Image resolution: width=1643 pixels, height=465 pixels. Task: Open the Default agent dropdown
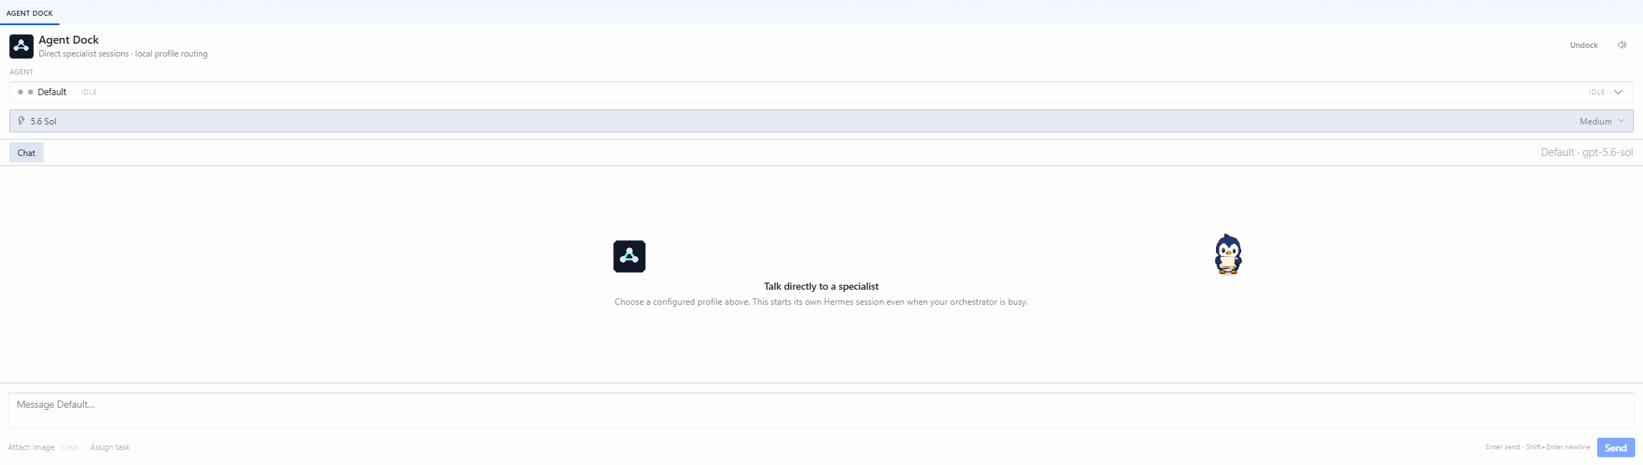tap(821, 92)
